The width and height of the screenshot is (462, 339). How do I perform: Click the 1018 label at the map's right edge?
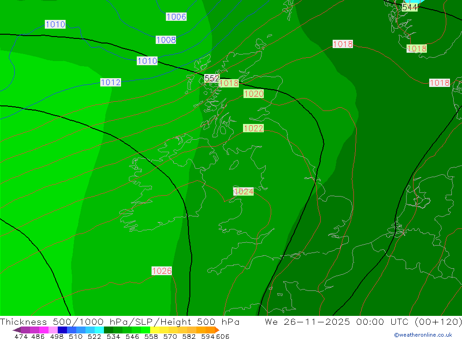[439, 83]
